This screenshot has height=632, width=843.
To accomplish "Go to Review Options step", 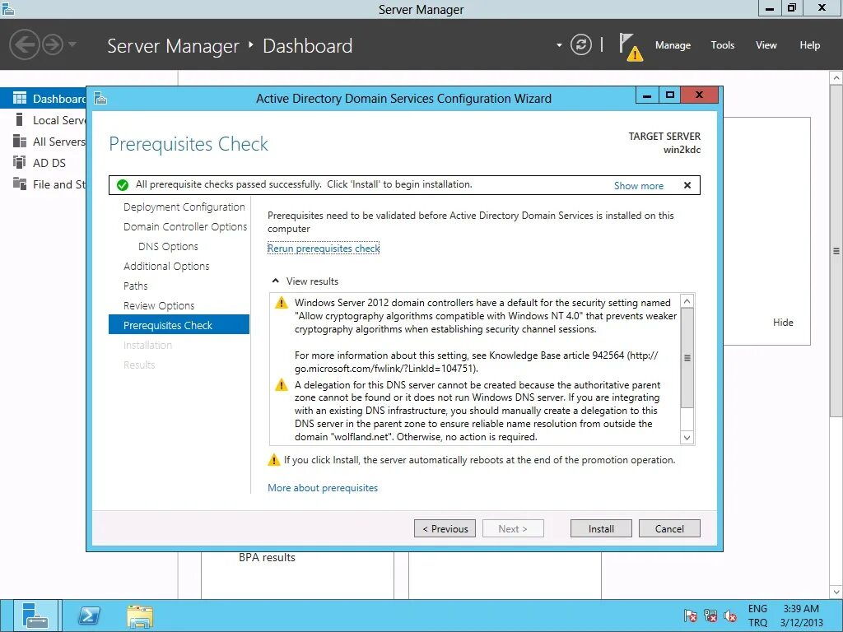I will click(x=159, y=305).
